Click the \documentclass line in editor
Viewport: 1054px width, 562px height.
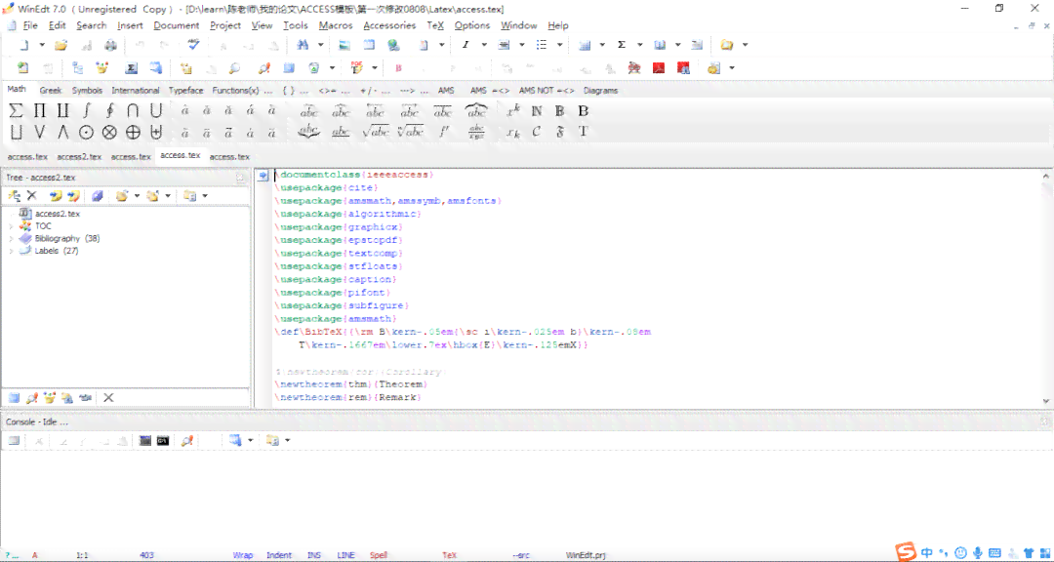pos(356,175)
